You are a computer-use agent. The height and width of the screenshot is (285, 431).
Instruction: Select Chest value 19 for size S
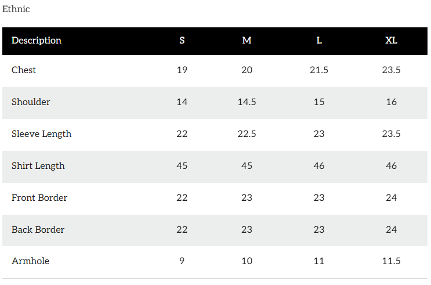coord(182,70)
